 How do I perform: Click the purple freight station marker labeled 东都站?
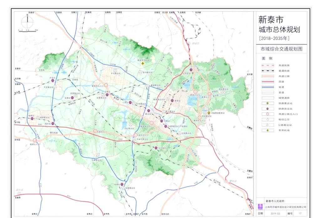pyautogui.click(x=162, y=121)
